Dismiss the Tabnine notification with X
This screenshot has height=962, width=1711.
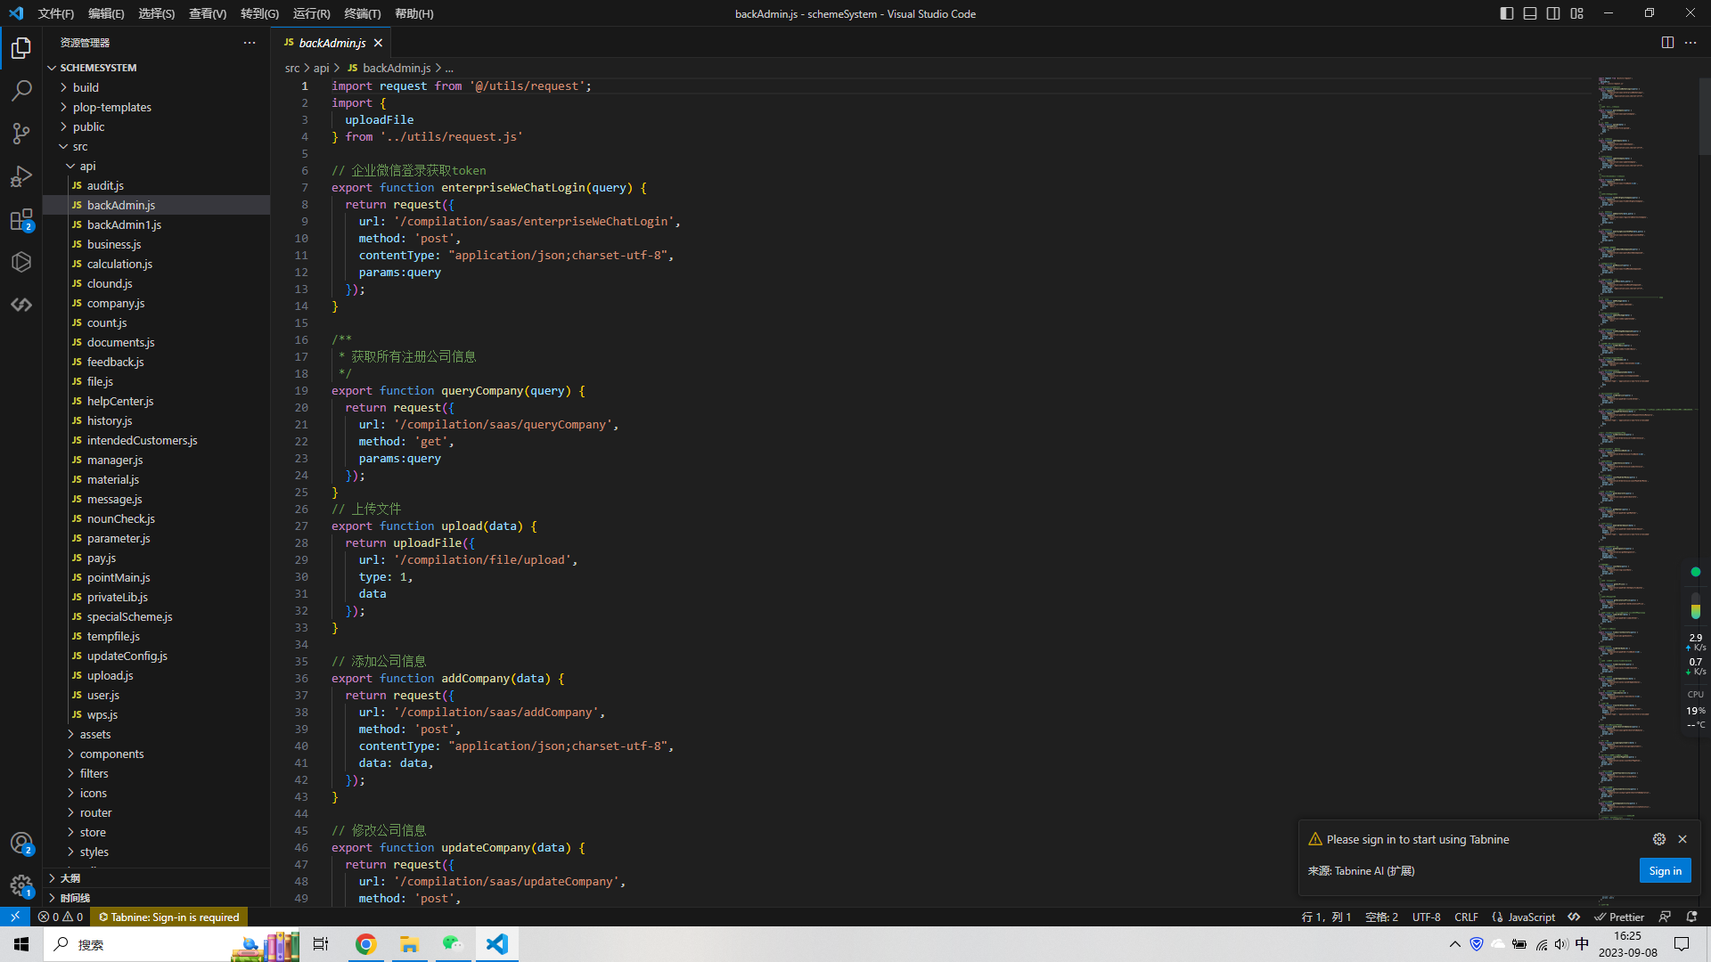click(x=1682, y=839)
